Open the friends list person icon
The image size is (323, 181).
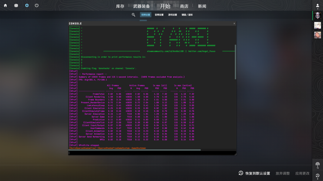317,6
